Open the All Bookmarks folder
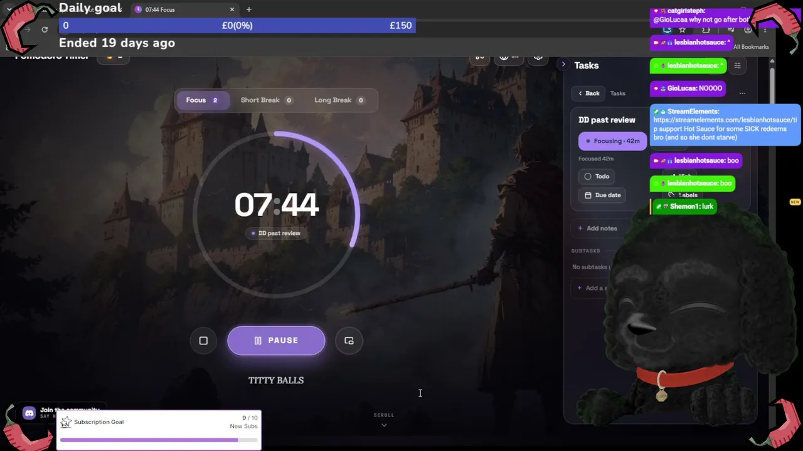 coord(751,47)
